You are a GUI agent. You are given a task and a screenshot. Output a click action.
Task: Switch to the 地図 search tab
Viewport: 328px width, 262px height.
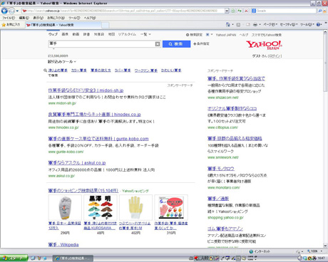pyautogui.click(x=111, y=34)
